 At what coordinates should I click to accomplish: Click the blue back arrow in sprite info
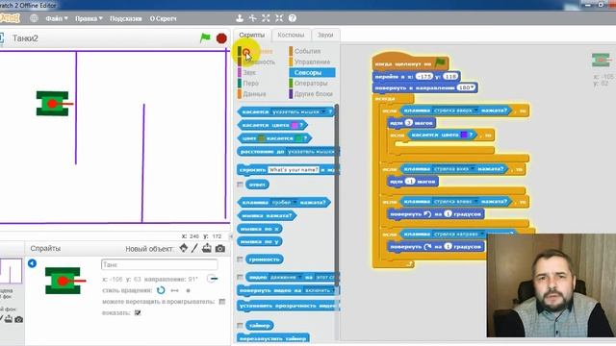[x=32, y=263]
